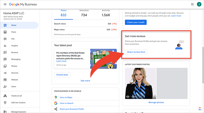The height and width of the screenshot is (113, 204).
Task: Click Learn more link in ads card
Action: coord(176,16)
